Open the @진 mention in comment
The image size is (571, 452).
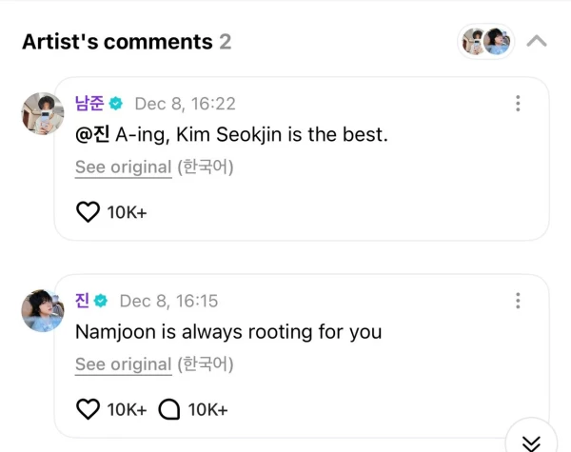92,134
